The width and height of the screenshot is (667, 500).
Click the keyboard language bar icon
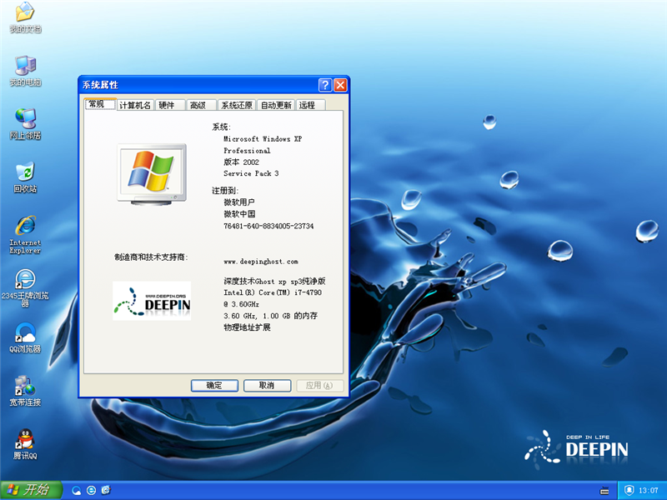click(x=604, y=490)
